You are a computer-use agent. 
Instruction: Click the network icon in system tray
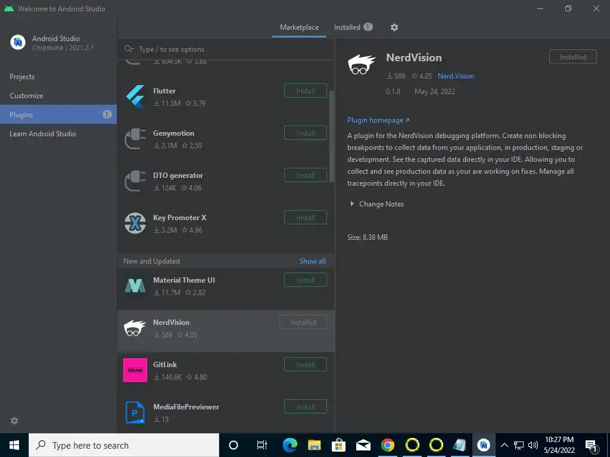(519, 445)
